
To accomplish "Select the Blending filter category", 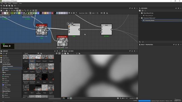I will [7, 77].
